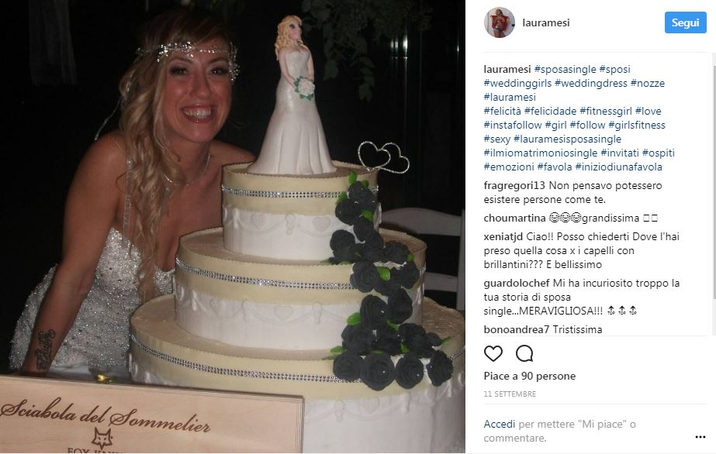The height and width of the screenshot is (454, 716).
Task: Click the blue Segui follow button
Action: tap(686, 22)
